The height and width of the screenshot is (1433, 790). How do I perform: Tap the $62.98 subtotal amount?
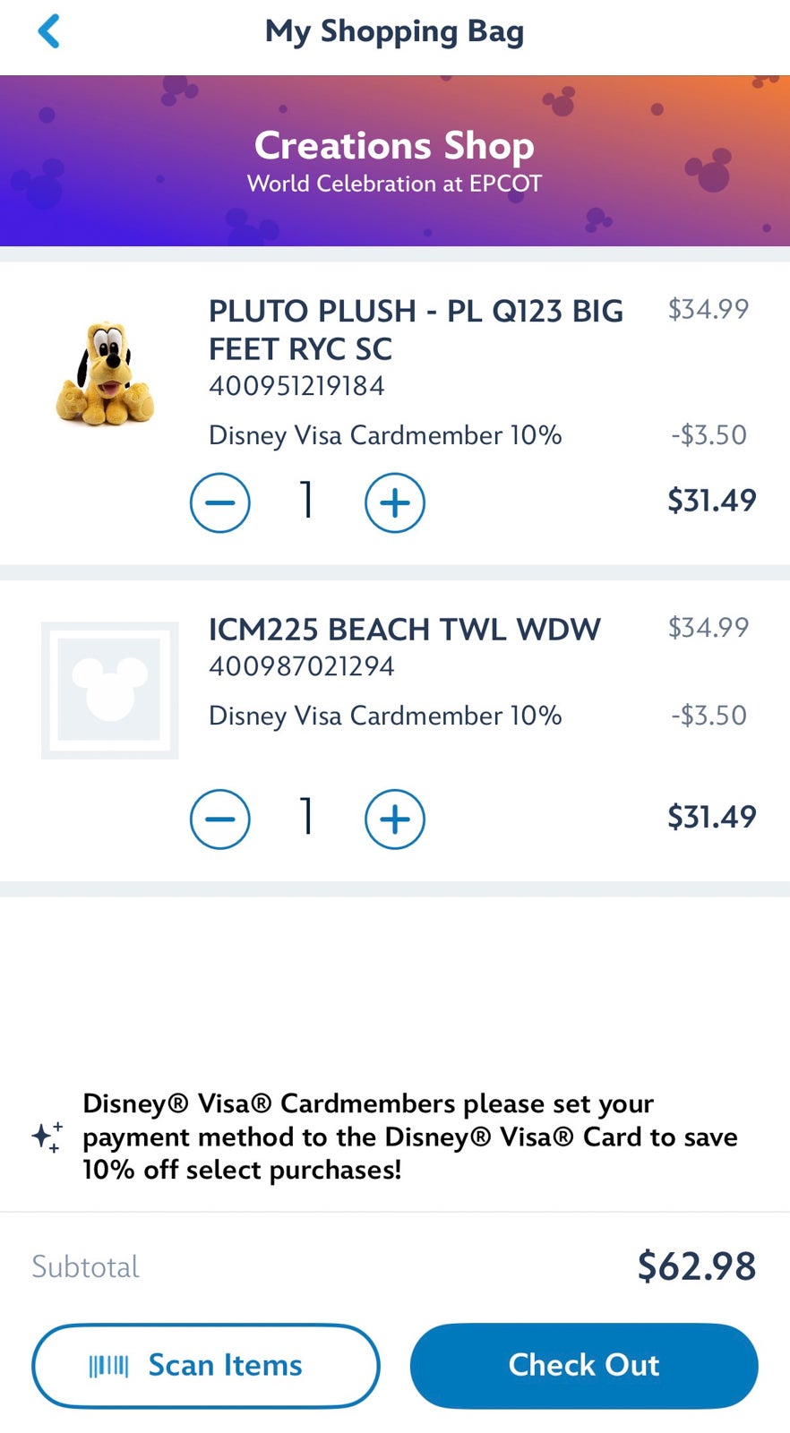pyautogui.click(x=696, y=1266)
